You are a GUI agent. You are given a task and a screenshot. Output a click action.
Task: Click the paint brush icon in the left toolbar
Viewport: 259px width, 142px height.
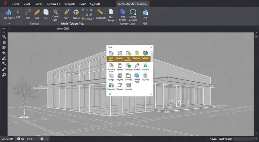click(x=4, y=69)
